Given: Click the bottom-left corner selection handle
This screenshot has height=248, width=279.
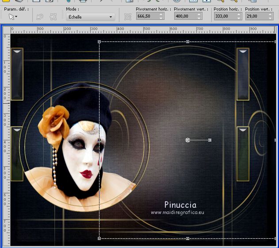Looking at the screenshot, I should coord(99,238).
